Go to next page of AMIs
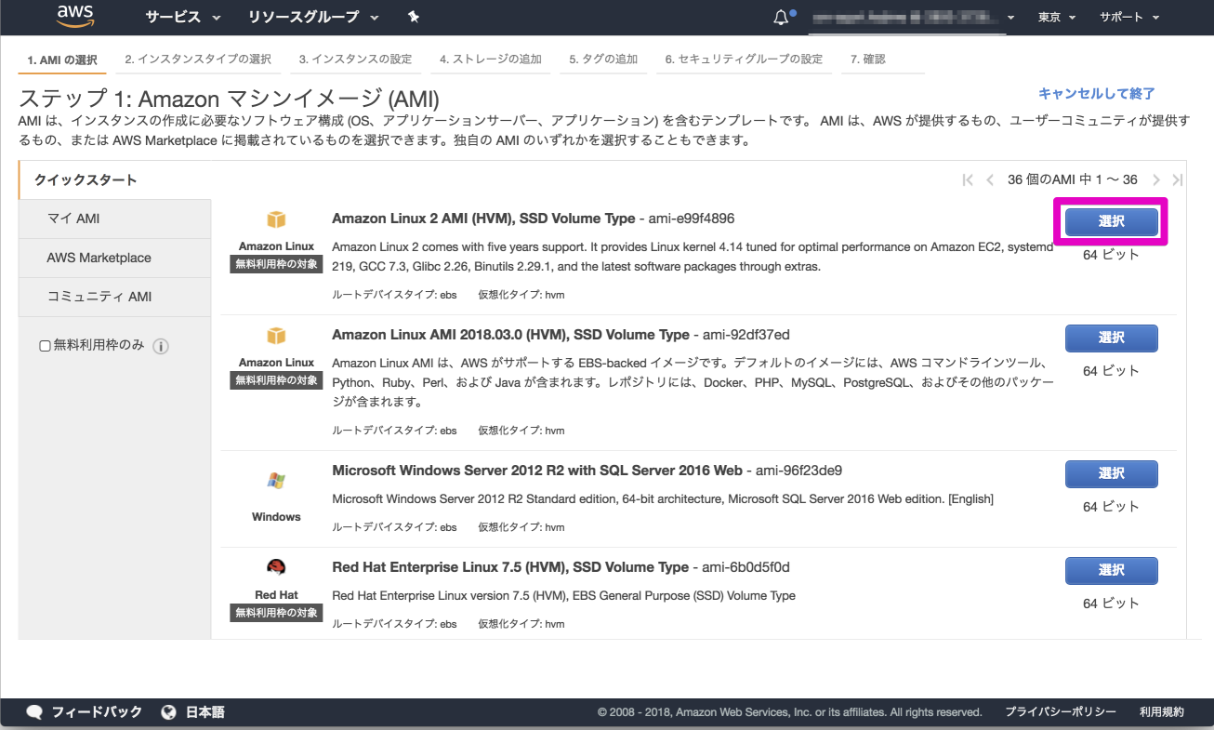Screen dimensions: 1214x730 click(x=1156, y=179)
